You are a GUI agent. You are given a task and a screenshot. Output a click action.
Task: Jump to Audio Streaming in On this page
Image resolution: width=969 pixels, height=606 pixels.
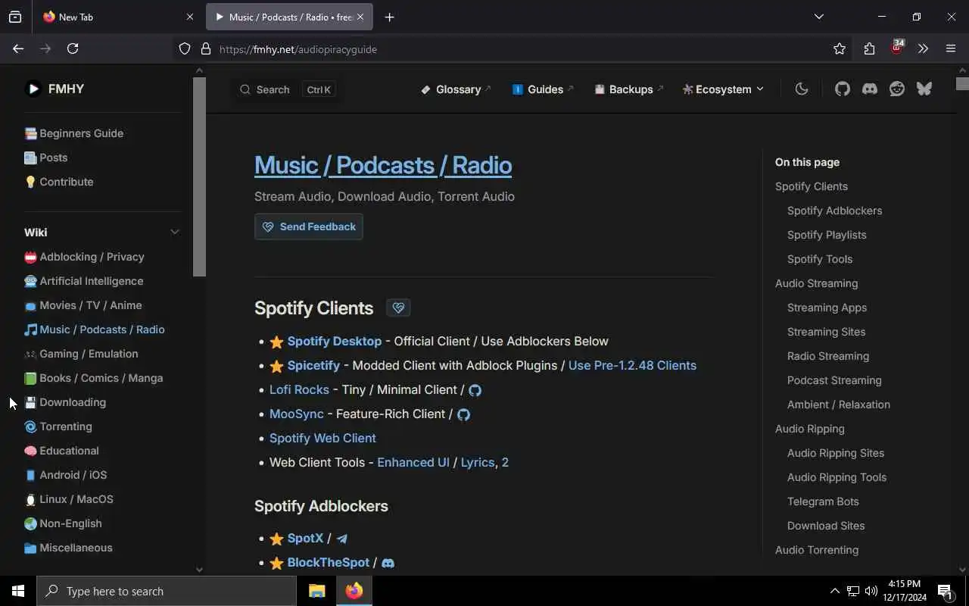[816, 283]
